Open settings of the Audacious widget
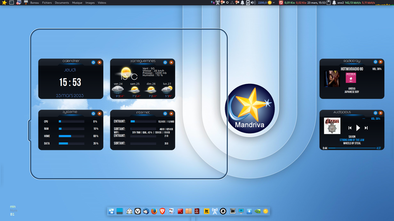This screenshot has width=394, height=221. pos(376,113)
